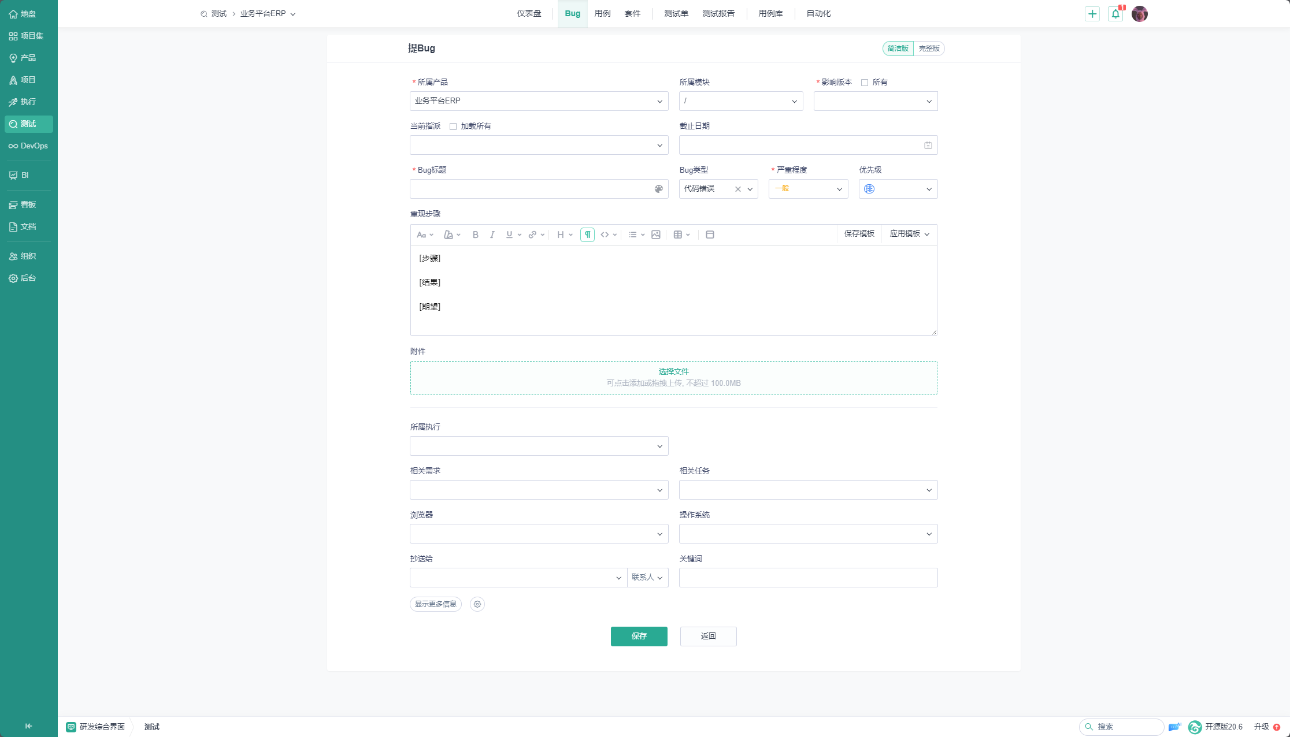
Task: Open the 联系人 dropdown
Action: tap(647, 578)
